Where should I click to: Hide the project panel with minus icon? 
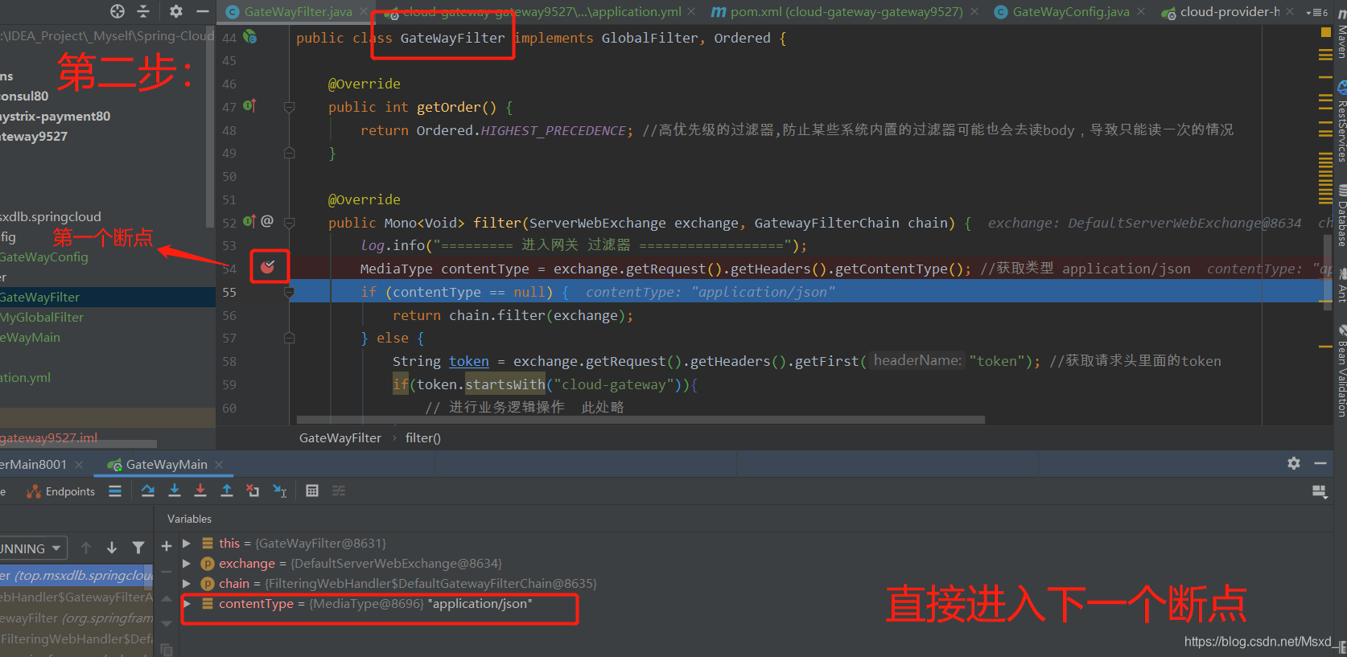(x=203, y=11)
